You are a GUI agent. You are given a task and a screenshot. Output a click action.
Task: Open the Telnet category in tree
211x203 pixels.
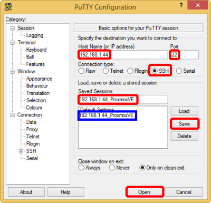click(33, 137)
